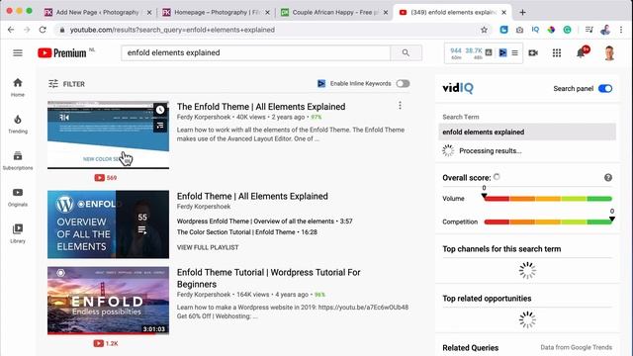Image resolution: width=633 pixels, height=356 pixels.
Task: Click the IQ browser extension icon
Action: [535, 30]
